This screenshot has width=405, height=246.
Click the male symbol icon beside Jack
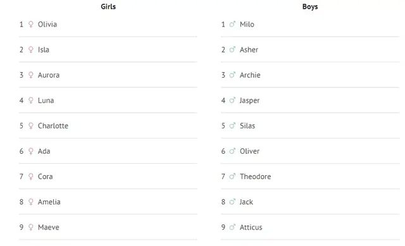point(232,202)
